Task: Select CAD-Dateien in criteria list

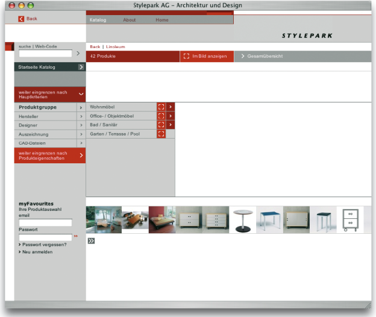Action: point(32,143)
